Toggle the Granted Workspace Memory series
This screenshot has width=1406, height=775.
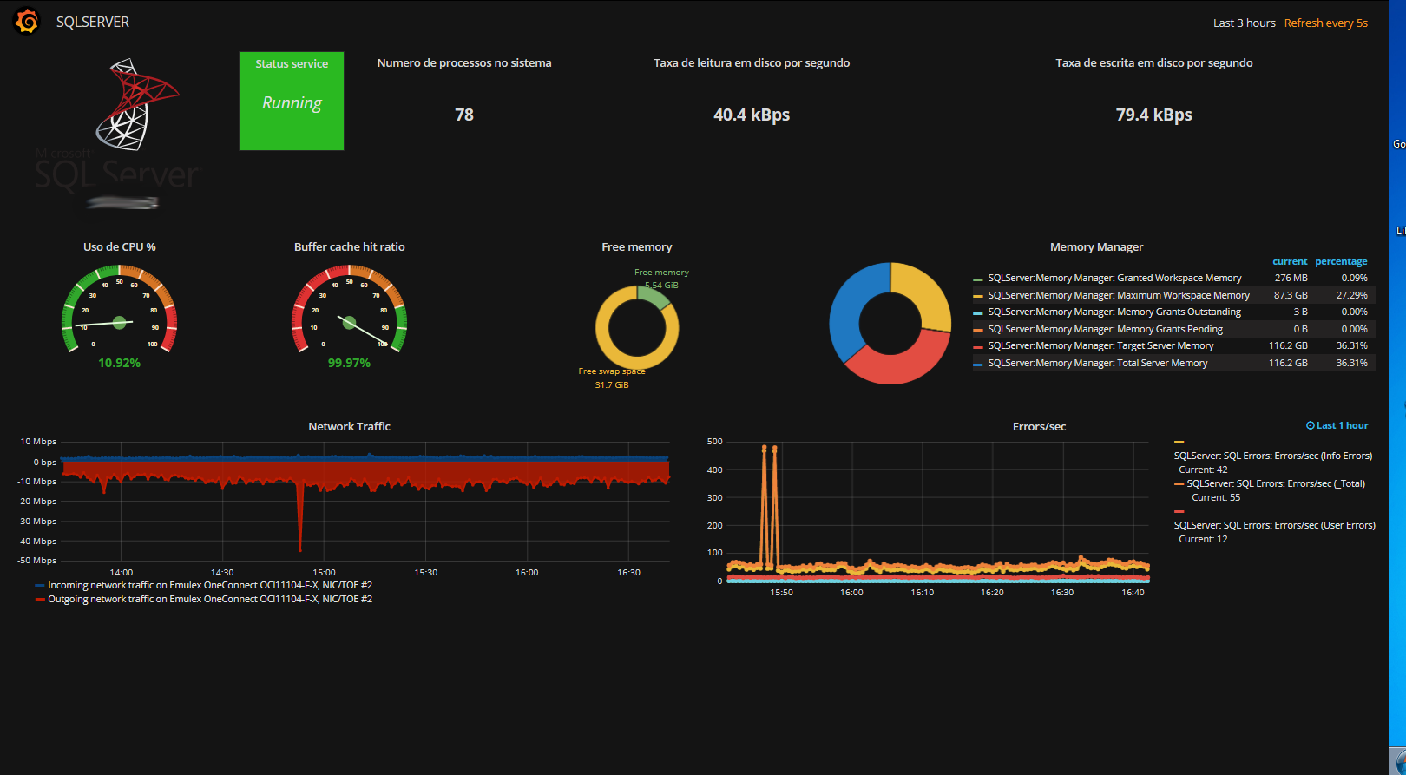point(1114,279)
